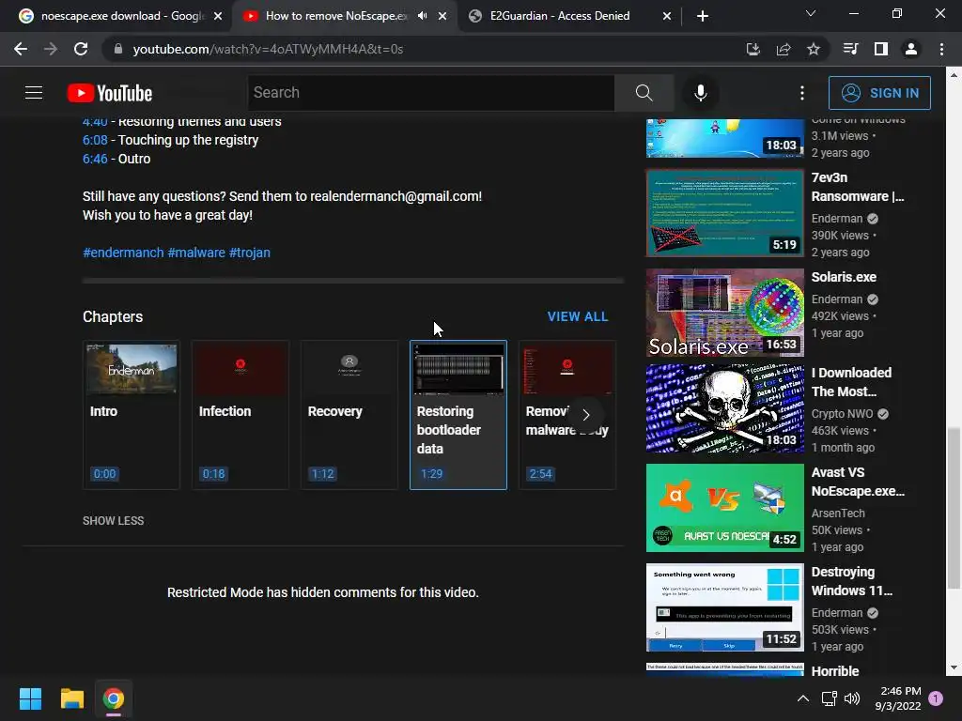Image resolution: width=962 pixels, height=721 pixels.
Task: Focus the YouTube Search field
Action: 430,93
